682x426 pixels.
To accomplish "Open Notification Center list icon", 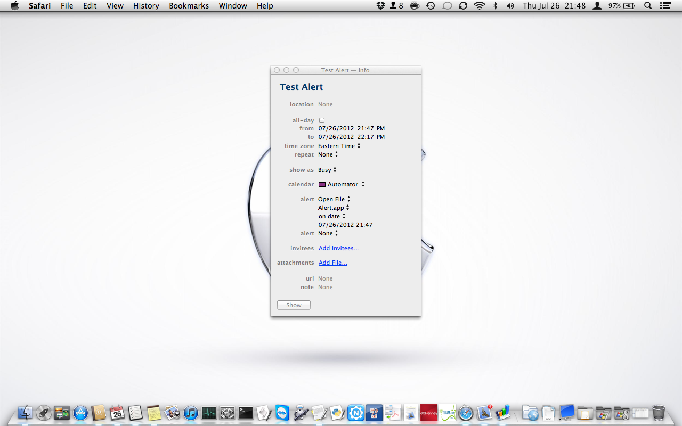I will point(665,6).
